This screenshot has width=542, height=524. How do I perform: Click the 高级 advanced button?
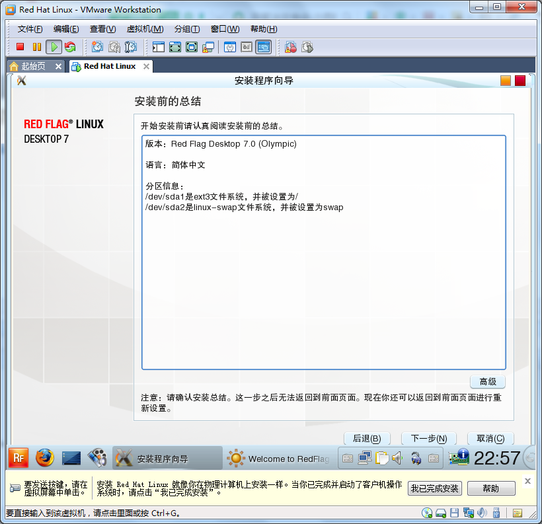(488, 381)
